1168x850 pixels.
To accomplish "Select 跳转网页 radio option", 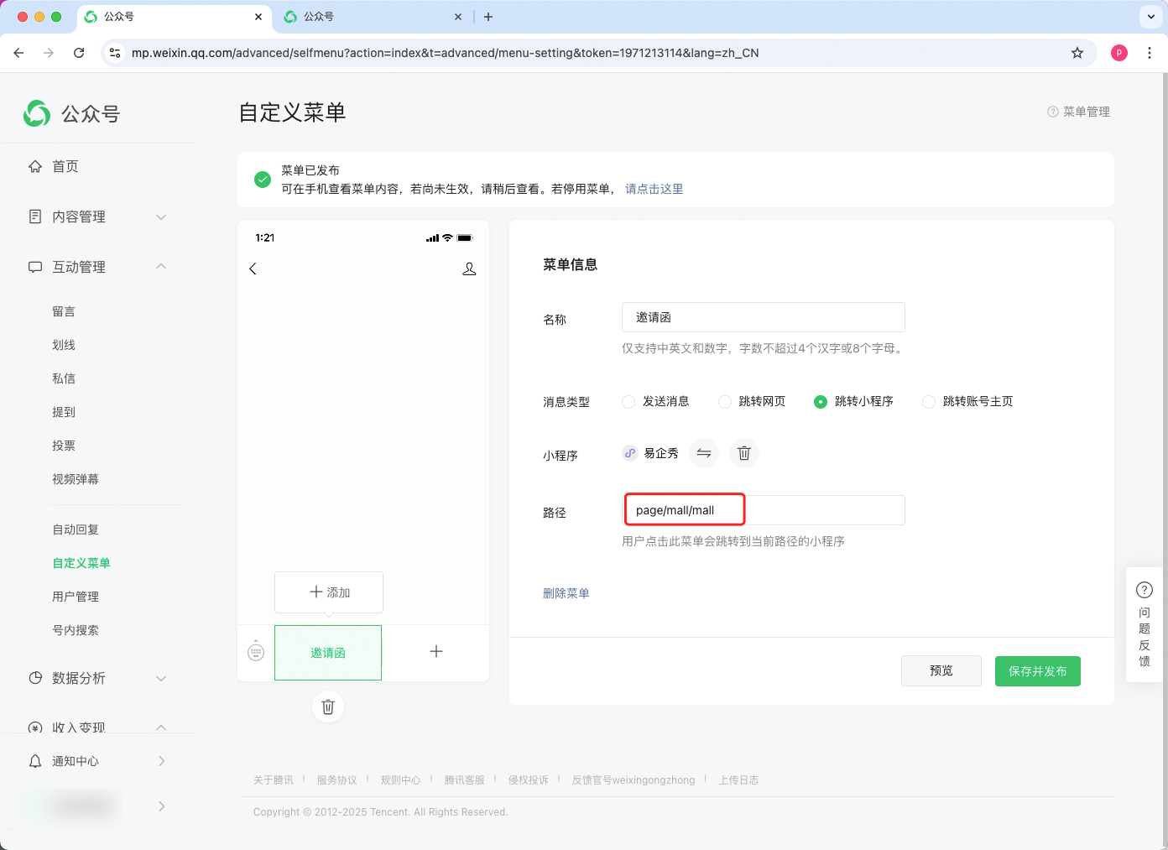I will pyautogui.click(x=725, y=402).
